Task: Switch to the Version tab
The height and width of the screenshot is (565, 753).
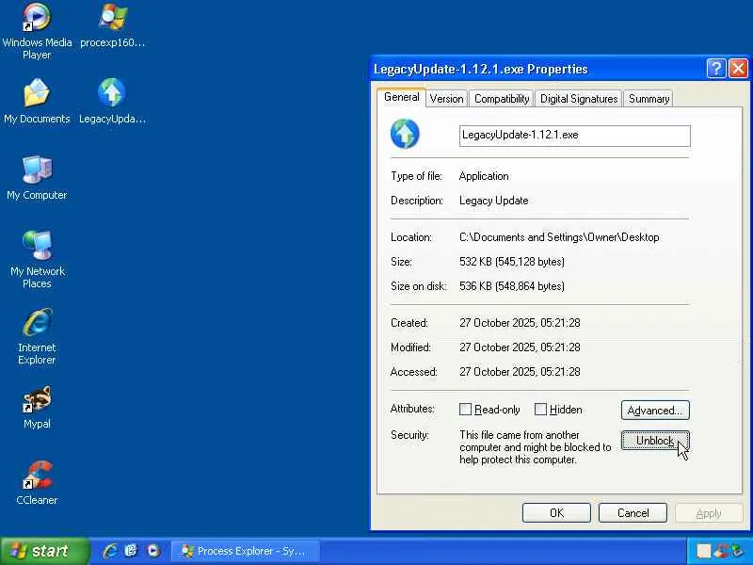Action: click(446, 99)
